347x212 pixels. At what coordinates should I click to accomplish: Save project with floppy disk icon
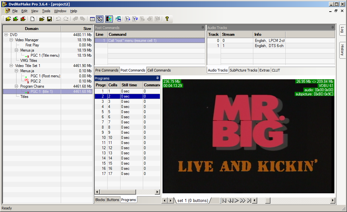click(x=49, y=19)
